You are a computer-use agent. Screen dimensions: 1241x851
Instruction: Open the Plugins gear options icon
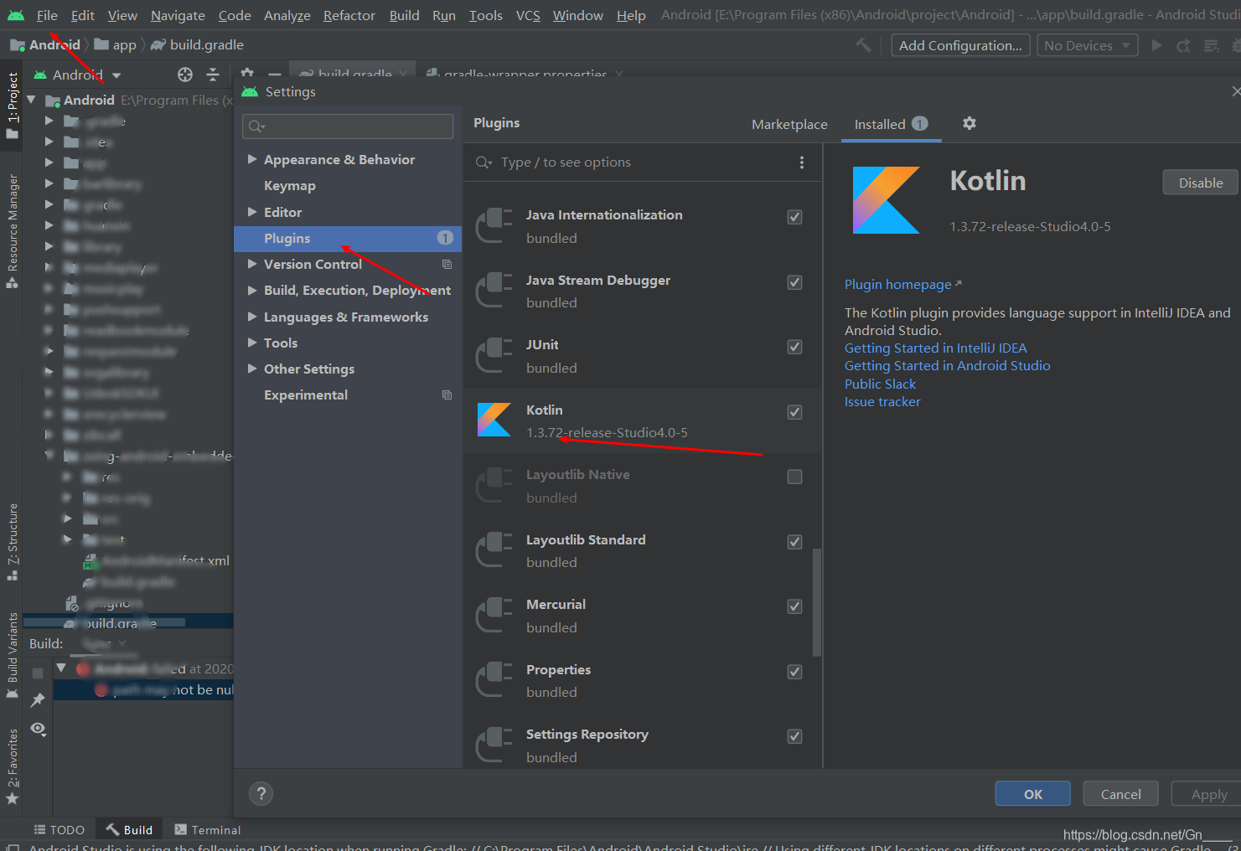tap(970, 123)
